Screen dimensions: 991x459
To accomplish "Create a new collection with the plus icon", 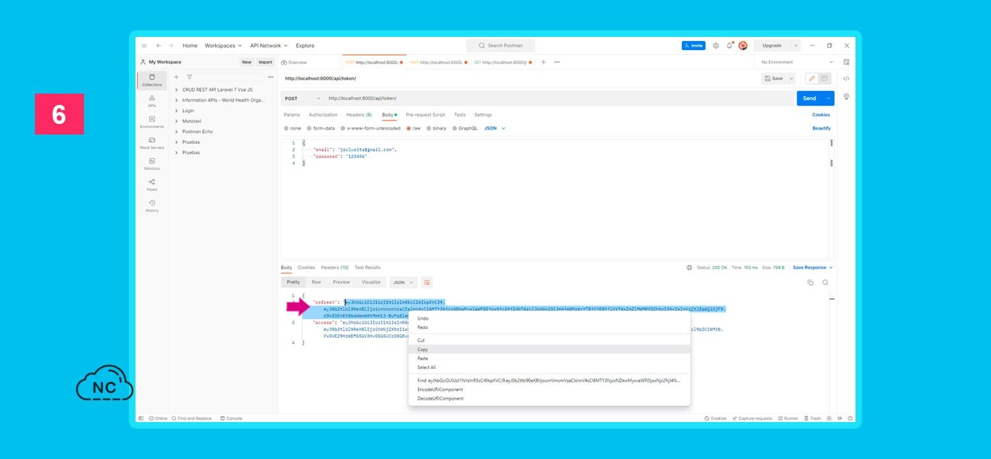I will pos(176,77).
